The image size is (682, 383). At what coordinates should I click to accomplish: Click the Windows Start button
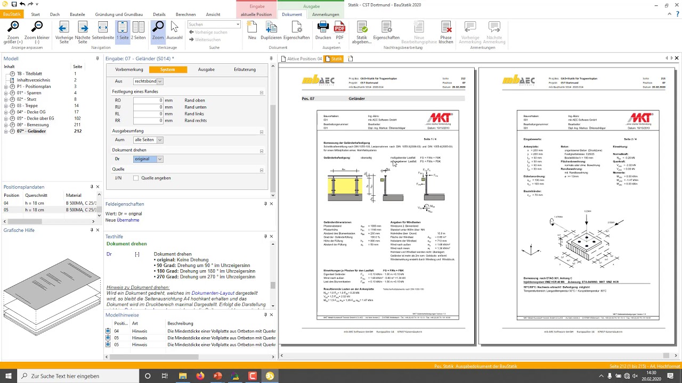click(7, 376)
